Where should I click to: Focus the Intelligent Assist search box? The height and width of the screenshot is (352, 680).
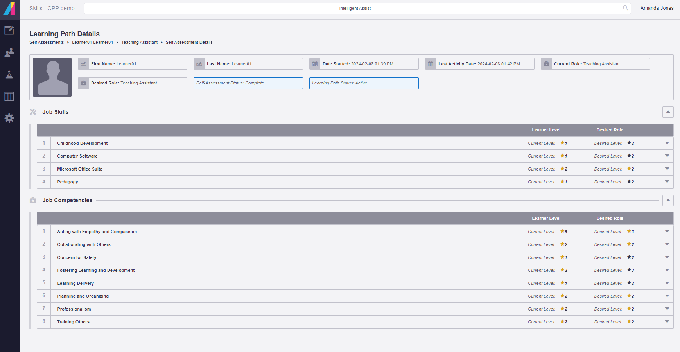[x=357, y=8]
